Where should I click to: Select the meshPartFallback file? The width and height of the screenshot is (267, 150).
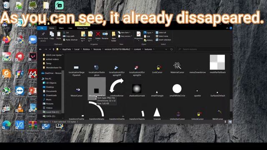point(217,64)
